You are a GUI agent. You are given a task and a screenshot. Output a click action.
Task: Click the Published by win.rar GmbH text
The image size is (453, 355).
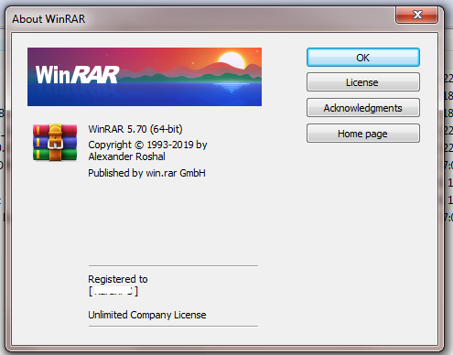tap(146, 173)
